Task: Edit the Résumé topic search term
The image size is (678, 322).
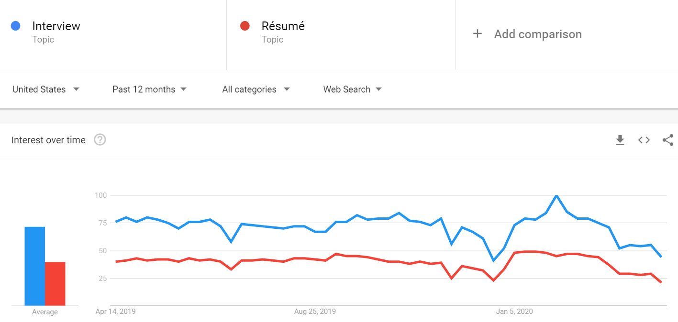Action: pos(283,26)
